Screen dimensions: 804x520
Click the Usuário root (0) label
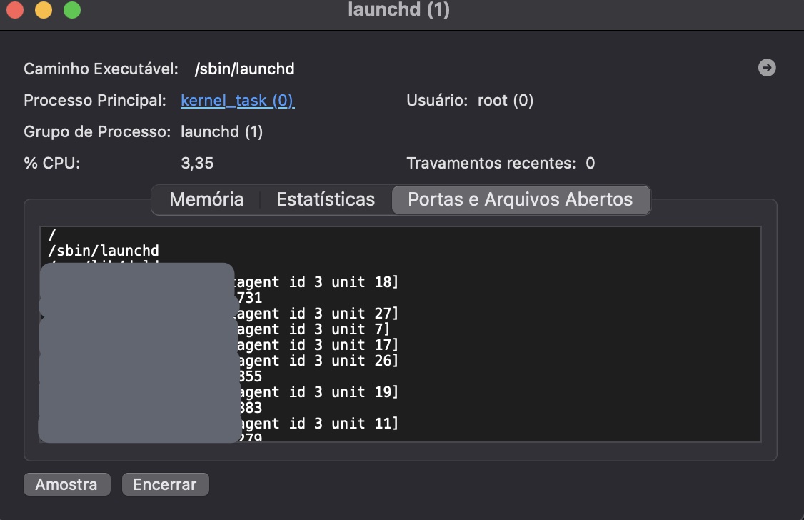(x=469, y=100)
